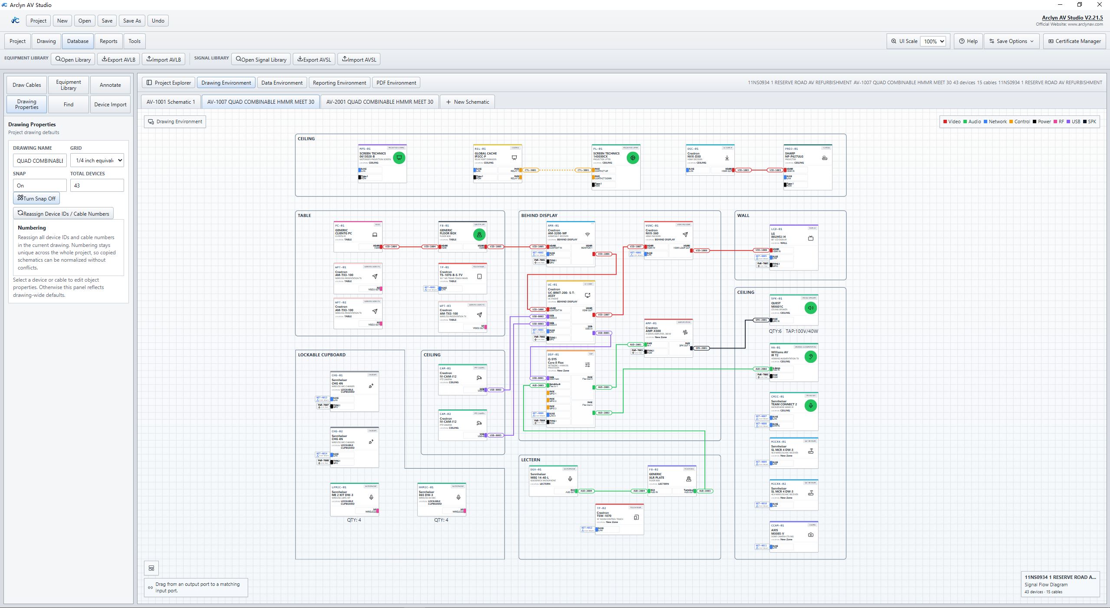
Task: Click the Arclyn logo icon in toolbar
Action: [15, 20]
